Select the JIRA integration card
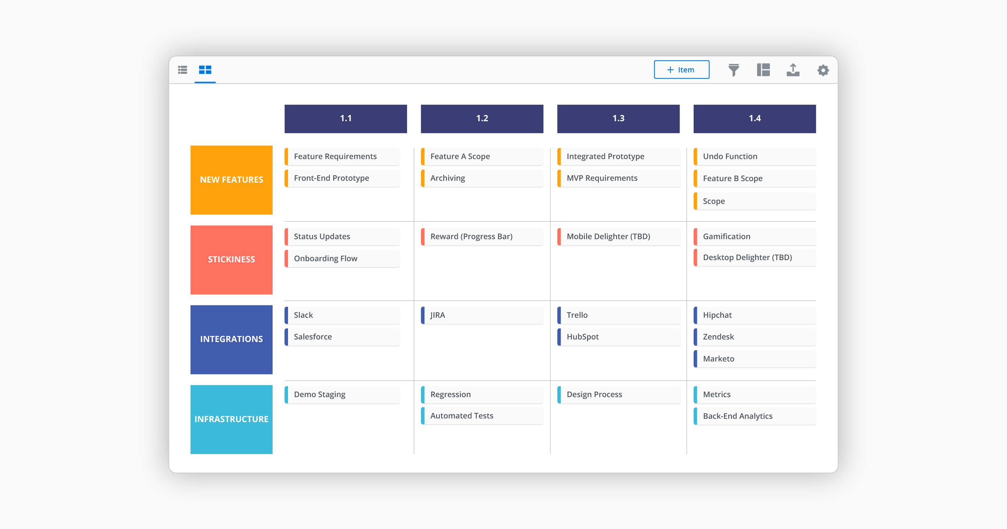 click(x=482, y=315)
